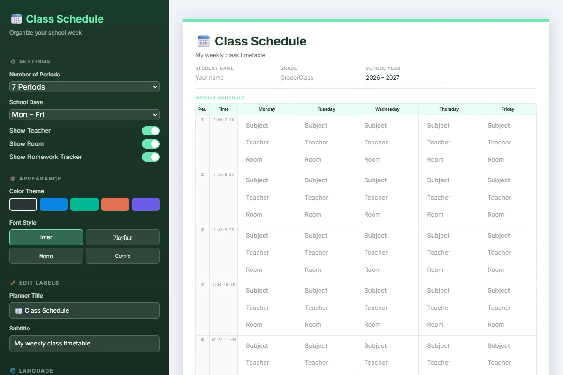Click the Subtitle input field
Screen dimensions: 563x375
[x=84, y=344]
